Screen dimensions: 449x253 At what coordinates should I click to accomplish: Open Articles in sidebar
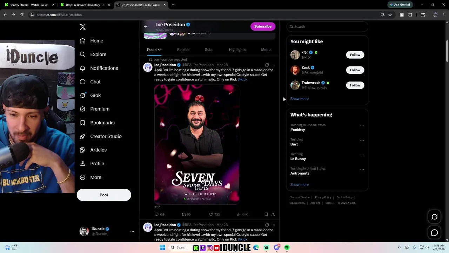point(93,150)
